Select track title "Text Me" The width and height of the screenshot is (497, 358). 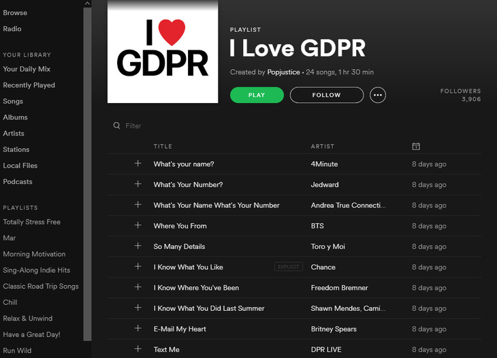pyautogui.click(x=166, y=350)
